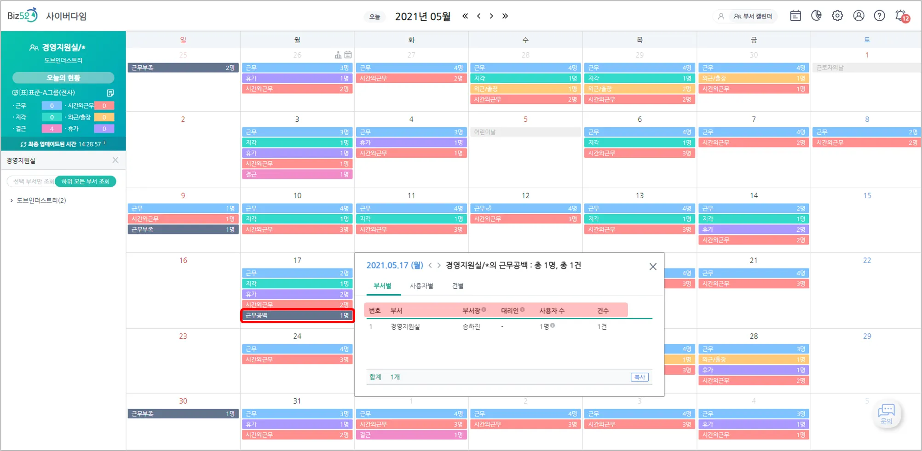Open notifications bell with badge 12
This screenshot has height=451, width=922.
(902, 16)
